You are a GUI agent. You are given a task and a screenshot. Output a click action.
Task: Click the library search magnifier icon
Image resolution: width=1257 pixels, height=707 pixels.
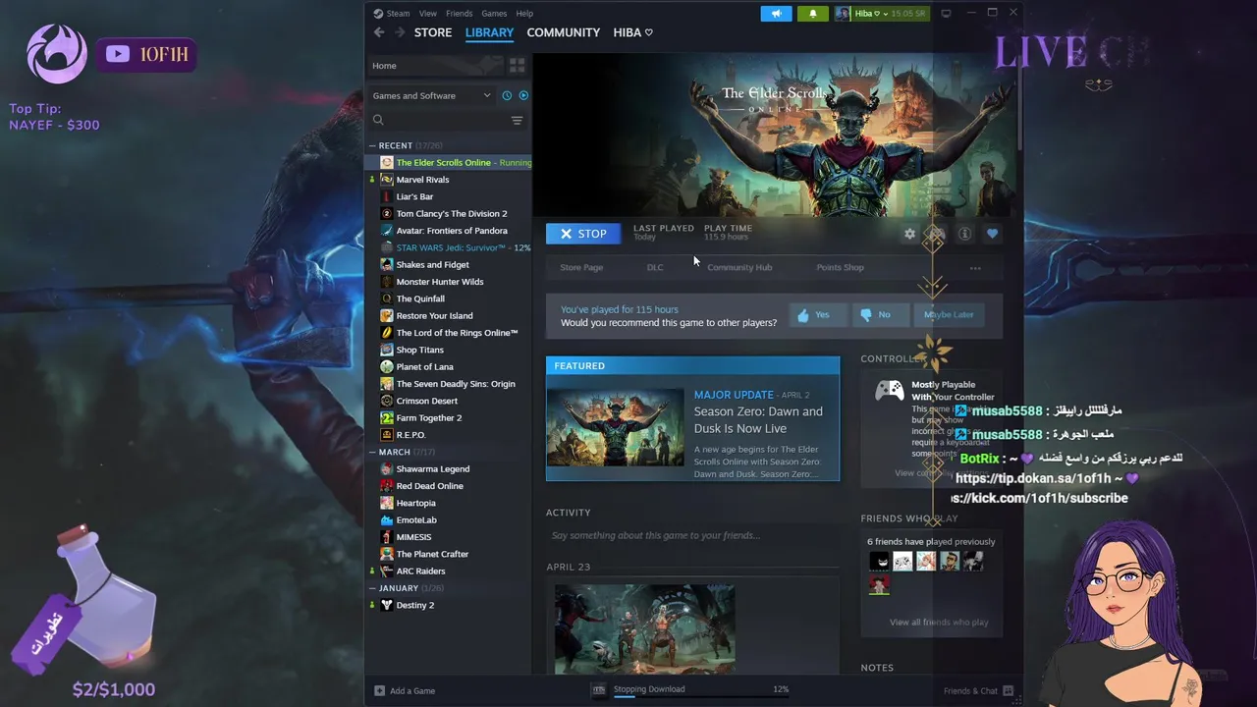[x=378, y=120]
